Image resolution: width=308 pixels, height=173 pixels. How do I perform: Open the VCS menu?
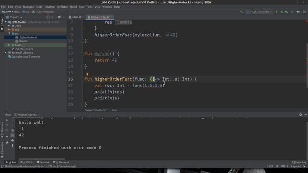tap(97, 7)
